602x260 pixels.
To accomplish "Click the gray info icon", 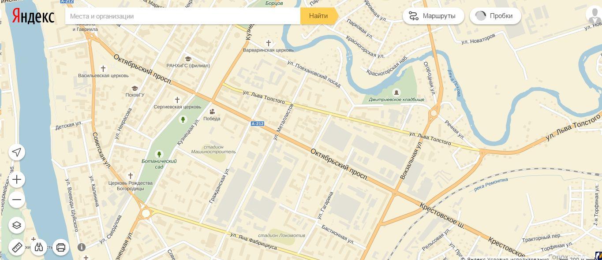I will click(x=82, y=247).
